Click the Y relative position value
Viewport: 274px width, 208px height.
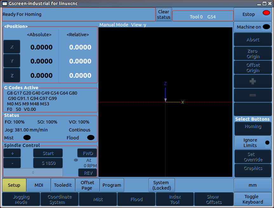coord(80,61)
